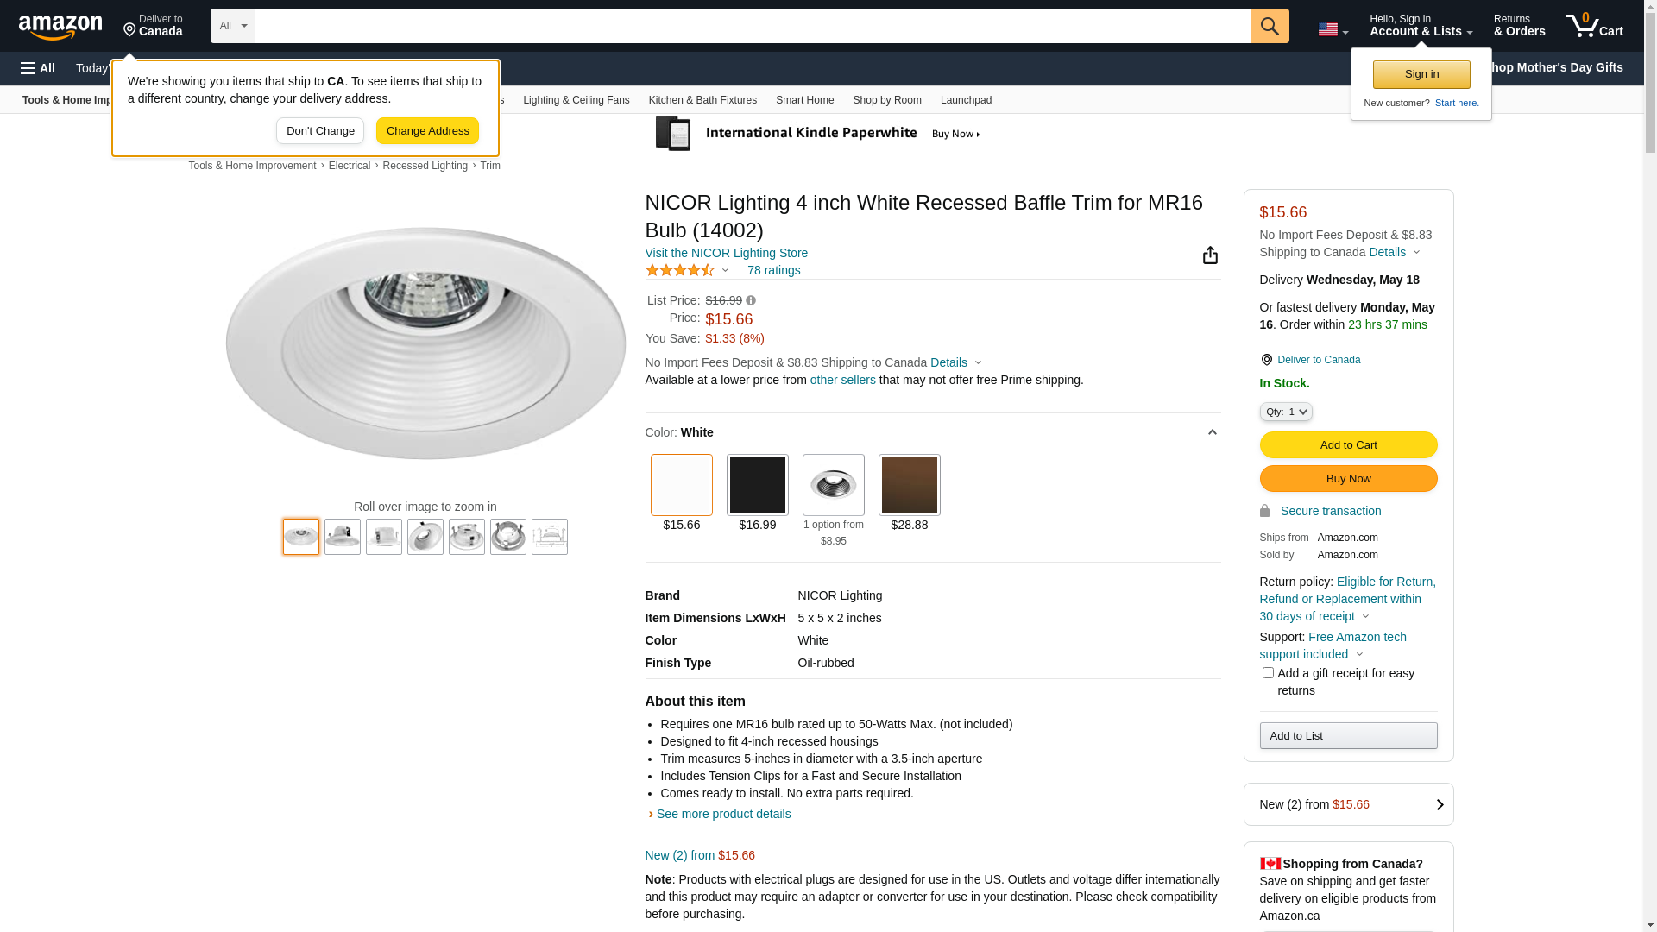Open the All hamburger menu
Image resolution: width=1657 pixels, height=932 pixels.
coord(38,68)
